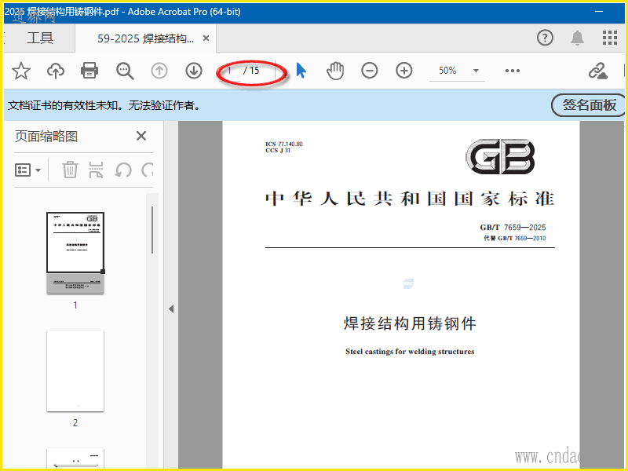Extract pages using the scissors page icon
This screenshot has width=628, height=471.
point(96,170)
